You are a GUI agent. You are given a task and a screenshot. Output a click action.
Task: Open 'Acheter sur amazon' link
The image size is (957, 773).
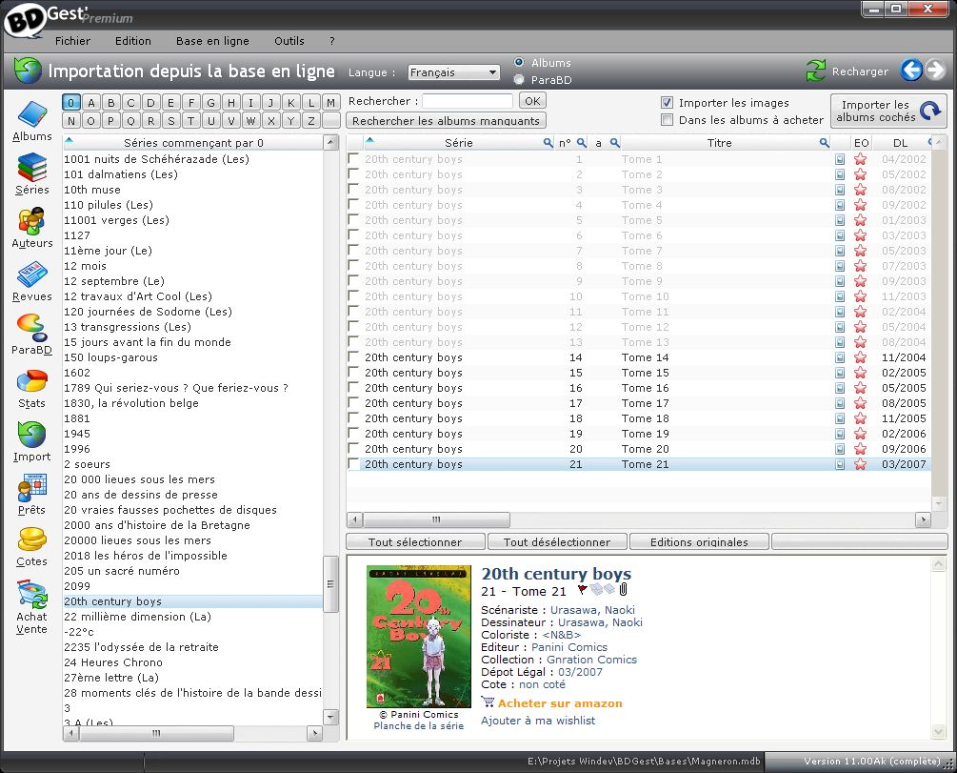pyautogui.click(x=560, y=702)
